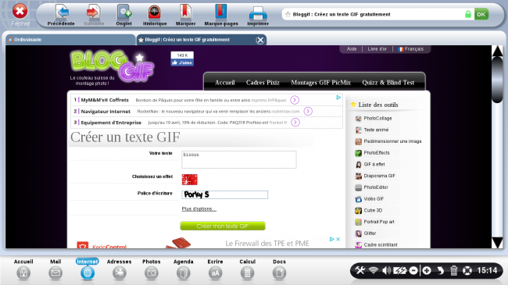The image size is (508, 285).
Task: Expand Plus d'options link
Action: (x=199, y=209)
